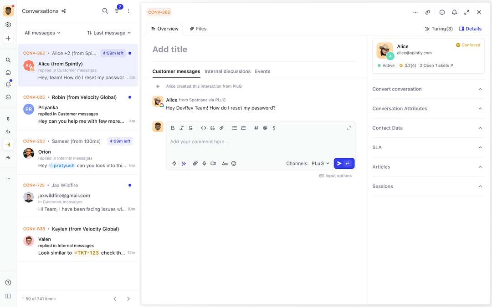The height and width of the screenshot is (307, 492).
Task: Select the Internal discussions tab
Action: (227, 71)
